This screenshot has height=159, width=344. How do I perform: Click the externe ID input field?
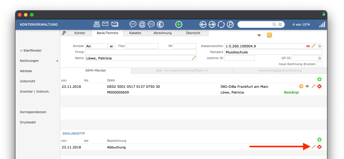click(239, 58)
